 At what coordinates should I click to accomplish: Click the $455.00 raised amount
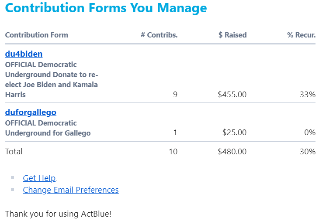pyautogui.click(x=232, y=95)
